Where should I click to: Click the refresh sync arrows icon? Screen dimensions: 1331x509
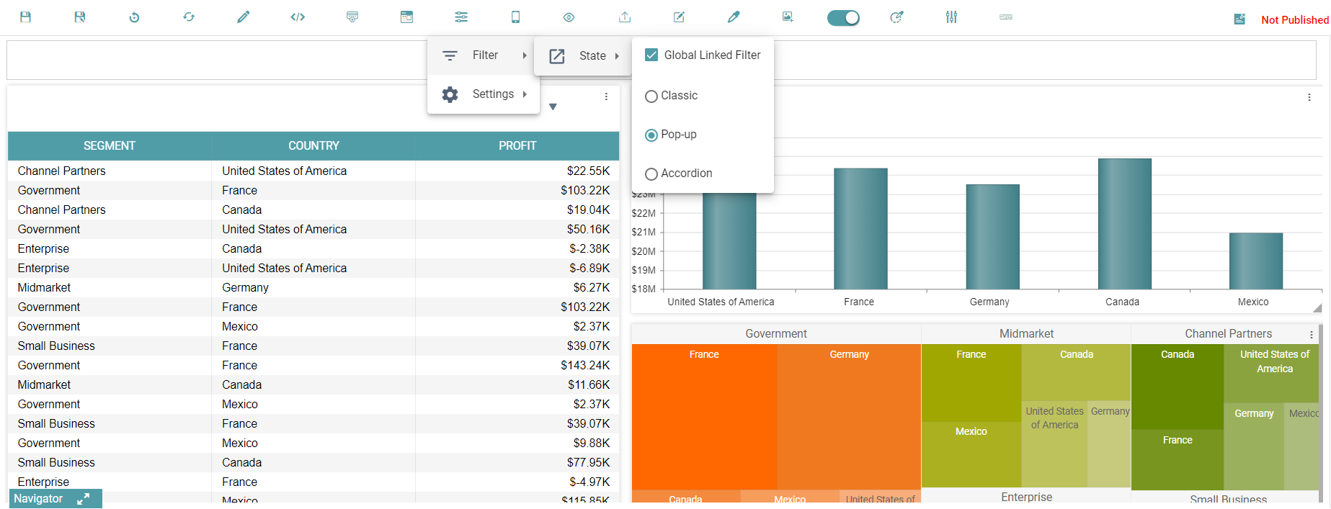(x=189, y=17)
